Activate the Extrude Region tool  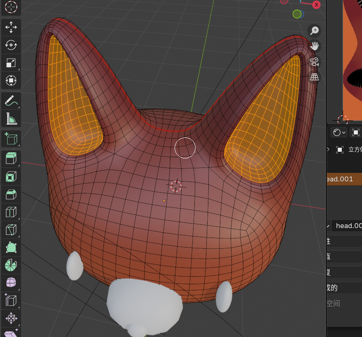11,158
